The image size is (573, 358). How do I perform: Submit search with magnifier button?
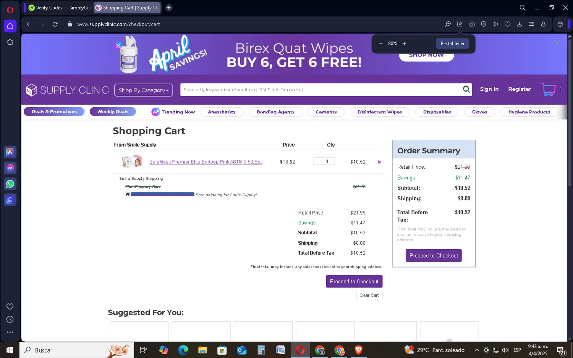466,89
